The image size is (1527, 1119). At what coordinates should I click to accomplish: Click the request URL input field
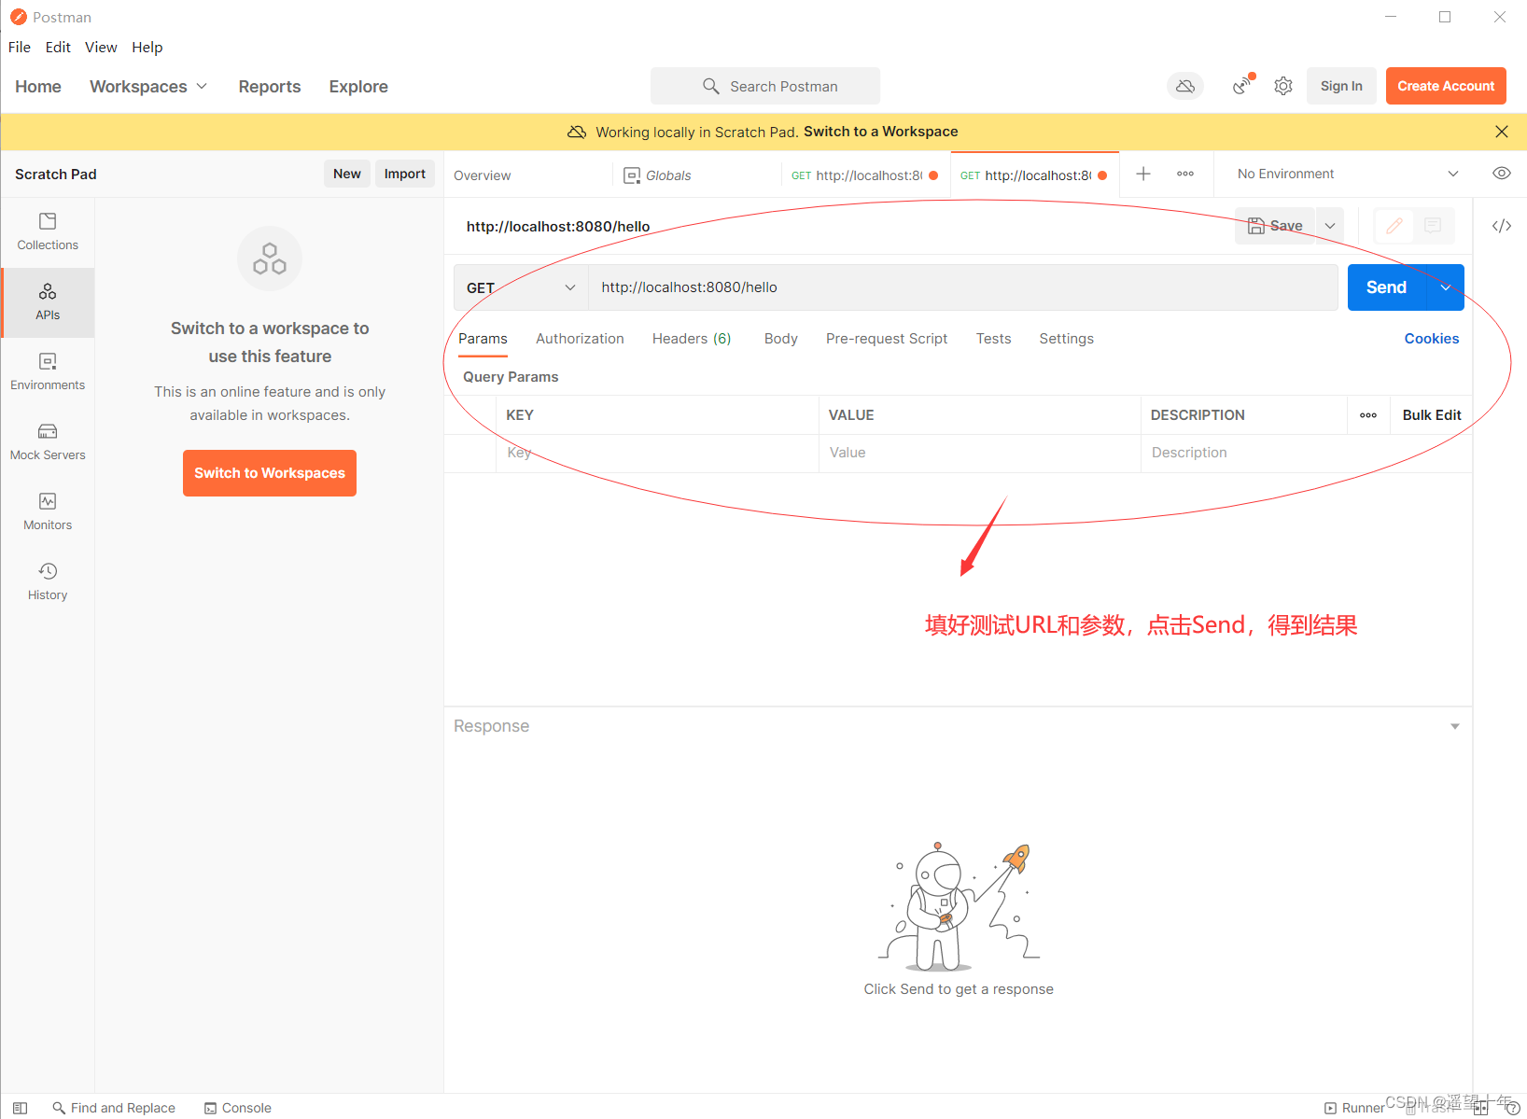click(x=963, y=287)
